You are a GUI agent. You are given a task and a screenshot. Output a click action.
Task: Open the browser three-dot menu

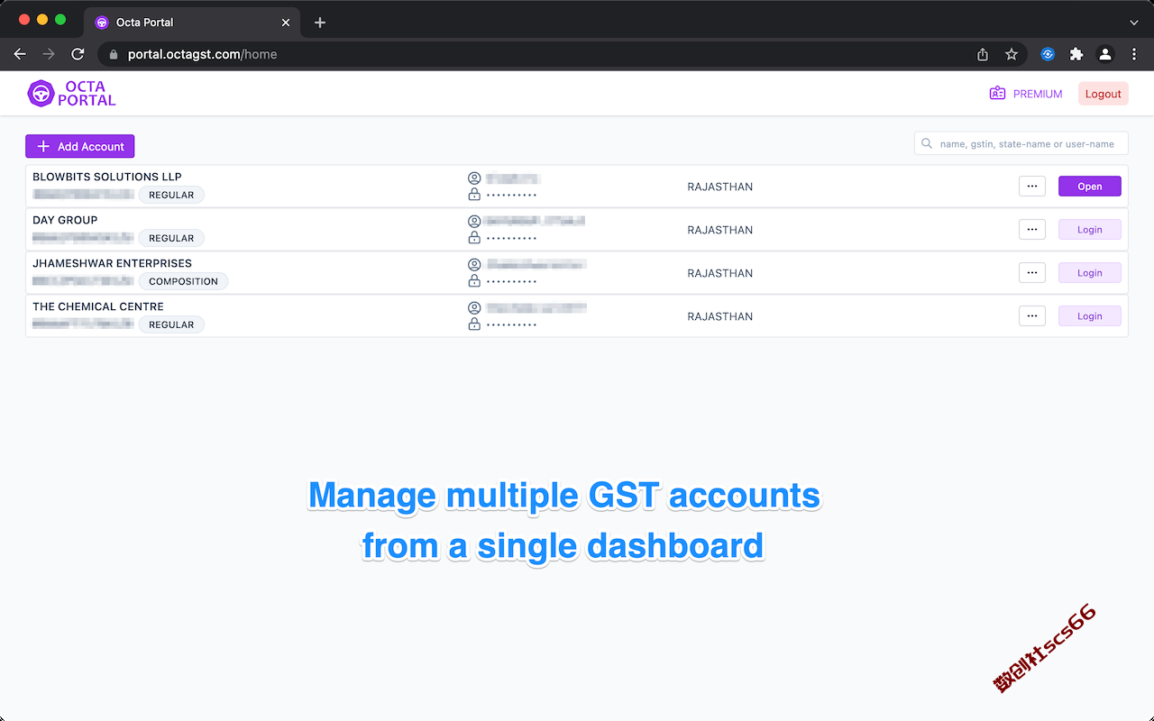(x=1134, y=54)
